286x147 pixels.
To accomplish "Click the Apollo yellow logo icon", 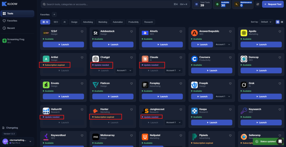I will pos(244,33).
